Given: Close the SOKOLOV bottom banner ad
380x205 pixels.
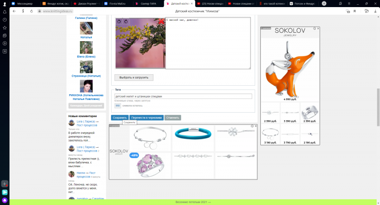Looking at the screenshot, I should click(x=256, y=126).
